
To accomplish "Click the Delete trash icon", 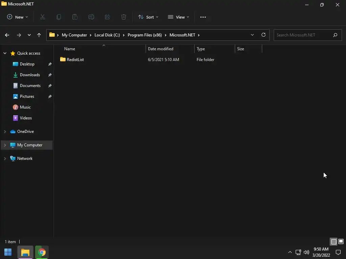I will (124, 17).
